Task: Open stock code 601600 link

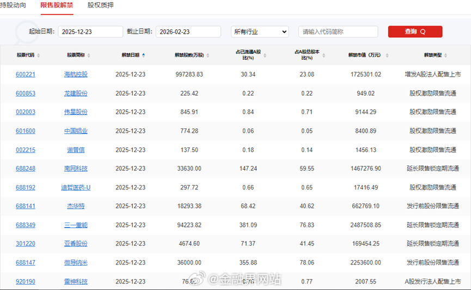Action: [x=26, y=131]
